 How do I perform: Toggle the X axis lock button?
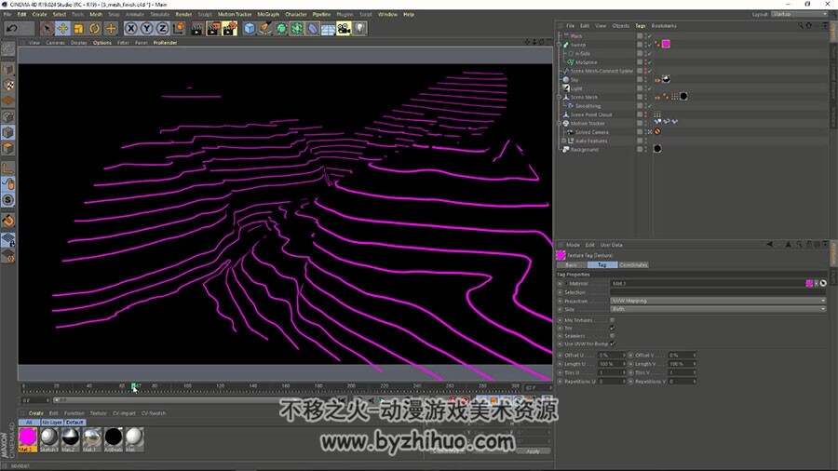tap(131, 28)
